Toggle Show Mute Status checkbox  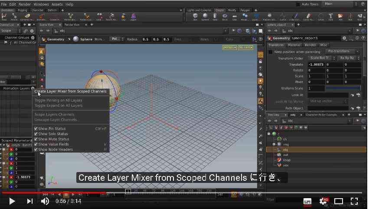tap(36, 139)
